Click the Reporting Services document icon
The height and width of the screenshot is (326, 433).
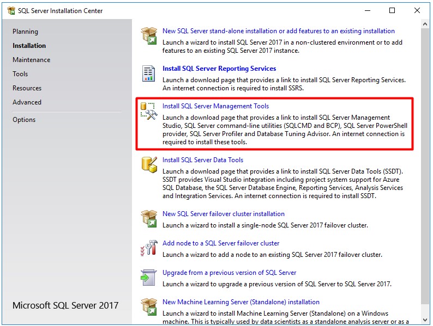[149, 73]
